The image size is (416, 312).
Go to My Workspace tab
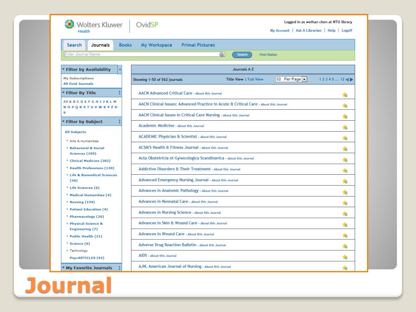click(x=156, y=45)
